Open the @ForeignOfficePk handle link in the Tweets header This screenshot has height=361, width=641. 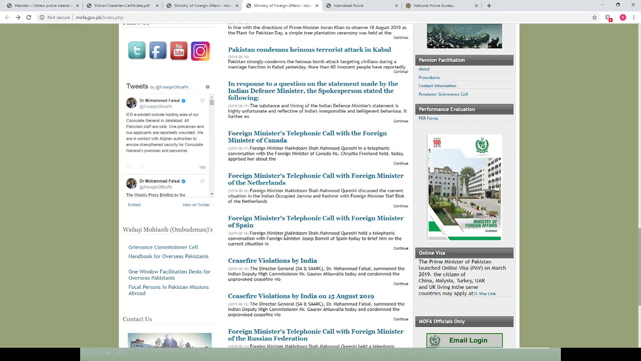pyautogui.click(x=172, y=87)
